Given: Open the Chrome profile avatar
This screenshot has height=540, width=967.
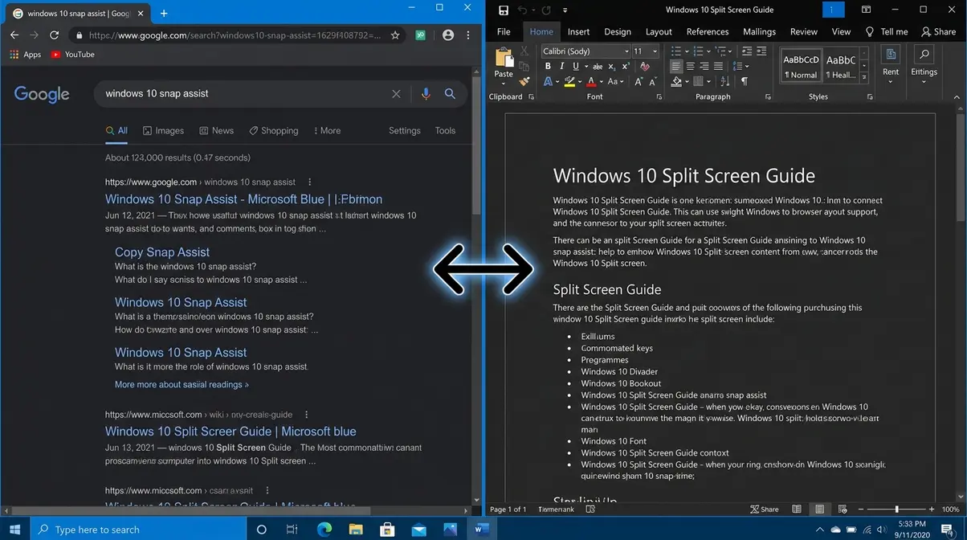Looking at the screenshot, I should tap(448, 35).
